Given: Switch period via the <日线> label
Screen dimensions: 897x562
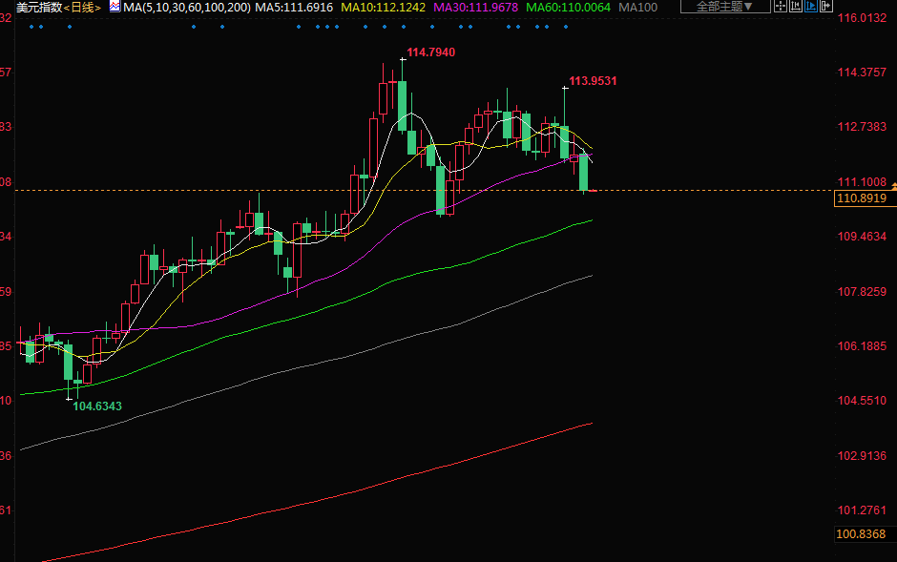Looking at the screenshot, I should click(x=82, y=7).
